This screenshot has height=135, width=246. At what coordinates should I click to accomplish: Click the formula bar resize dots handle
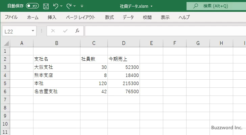click(42, 31)
